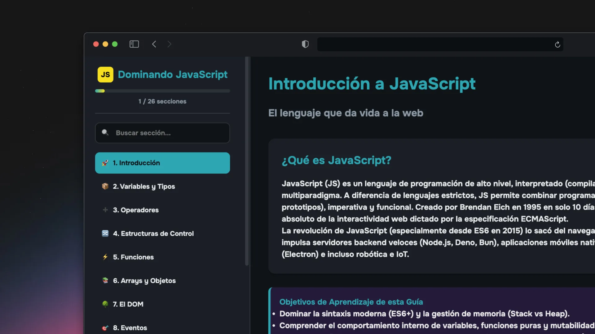Click the sidebar vertical scrollbar
This screenshot has height=334, width=595.
pyautogui.click(x=247, y=161)
